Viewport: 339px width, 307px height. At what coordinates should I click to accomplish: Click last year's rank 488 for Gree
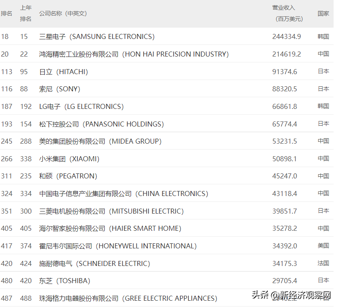[26, 298]
